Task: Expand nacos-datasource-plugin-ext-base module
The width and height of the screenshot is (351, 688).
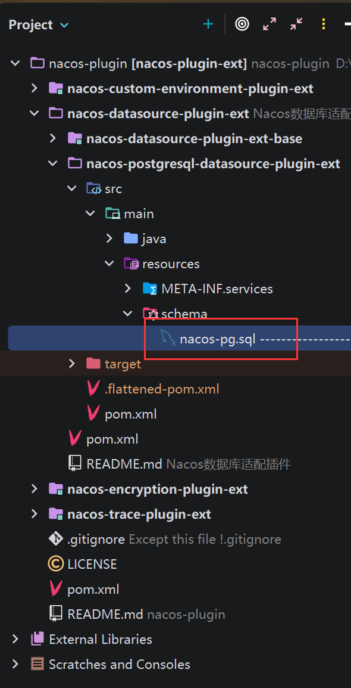Action: (x=53, y=138)
